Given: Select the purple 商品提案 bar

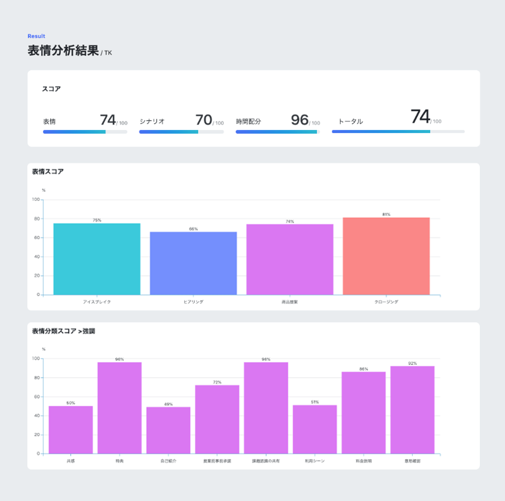Looking at the screenshot, I should [290, 260].
